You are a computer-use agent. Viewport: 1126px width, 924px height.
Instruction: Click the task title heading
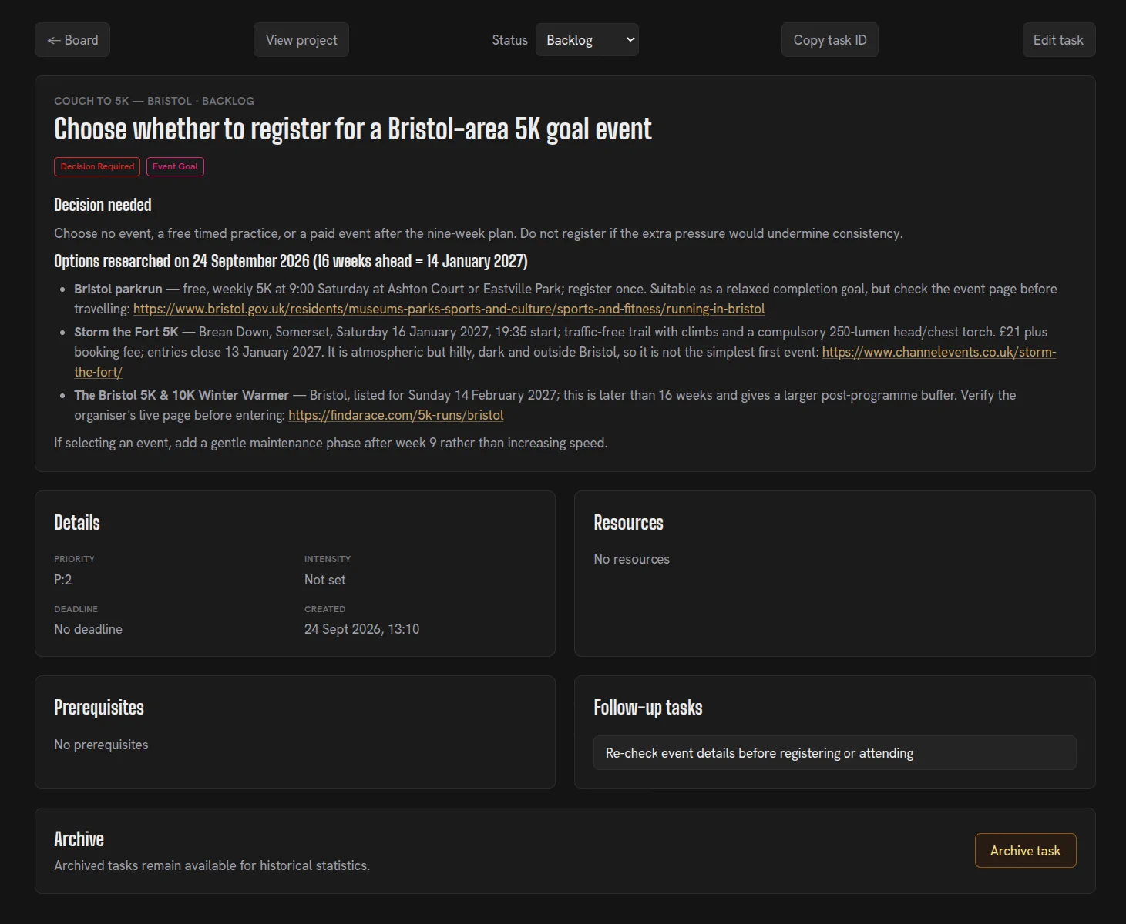(353, 129)
